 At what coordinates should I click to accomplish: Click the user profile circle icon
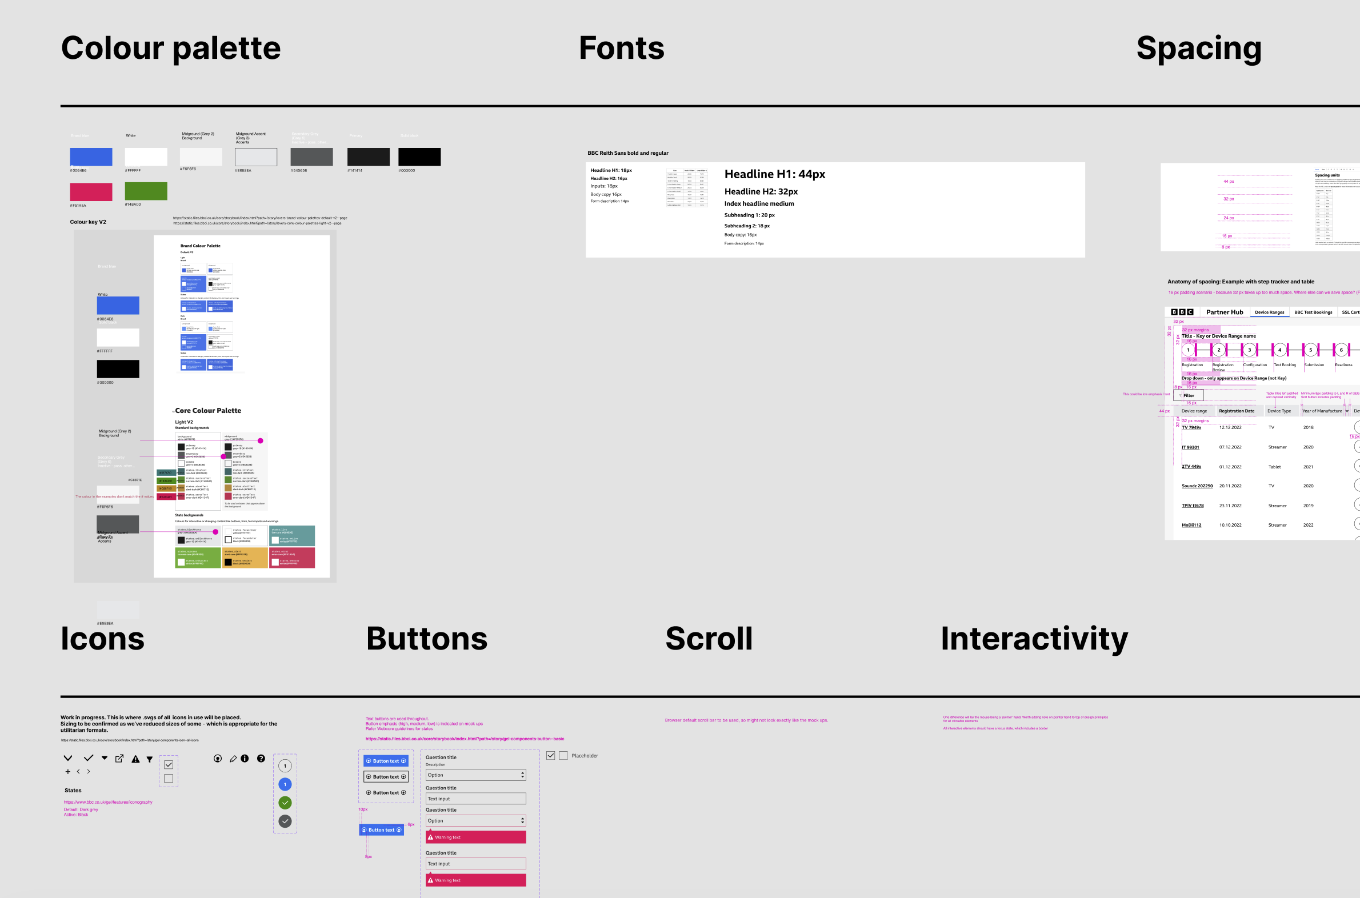tap(218, 758)
